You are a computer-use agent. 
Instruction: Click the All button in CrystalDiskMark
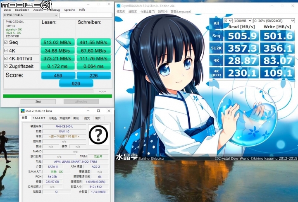[x=216, y=24]
